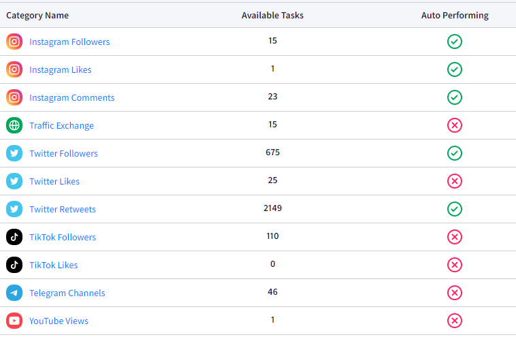Open the YouTube Views category link
Viewport: 516px width, 337px height.
pyautogui.click(x=59, y=321)
